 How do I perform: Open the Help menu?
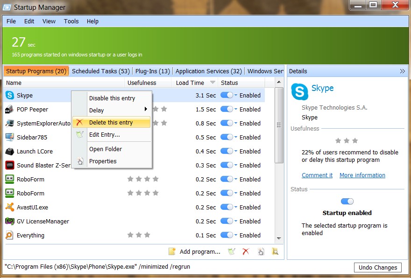point(92,21)
